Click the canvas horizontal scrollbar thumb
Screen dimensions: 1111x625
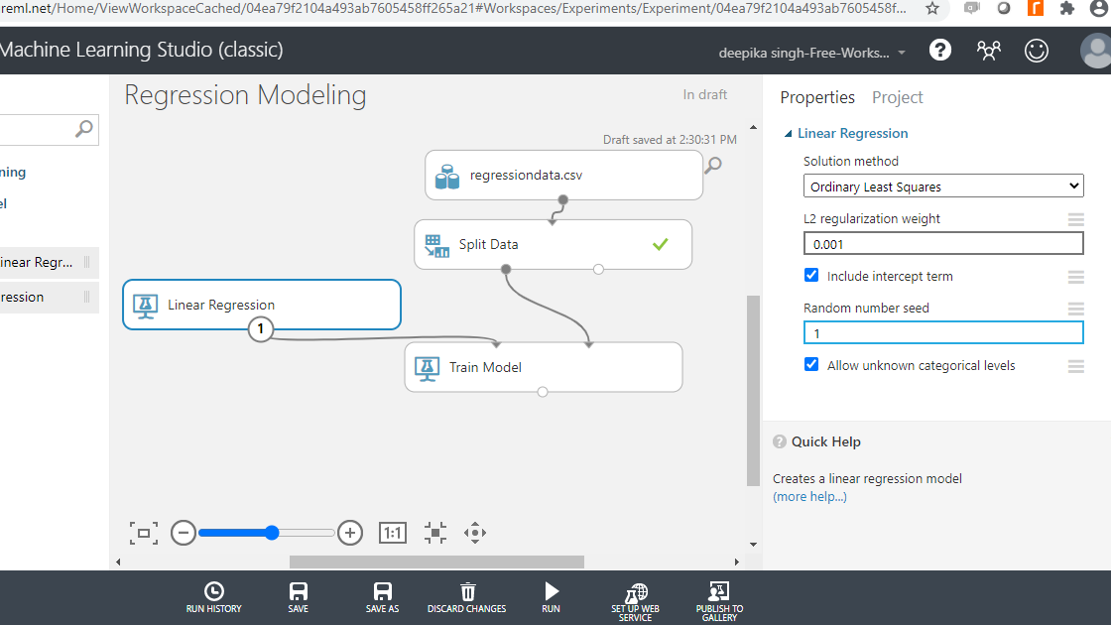click(x=436, y=562)
